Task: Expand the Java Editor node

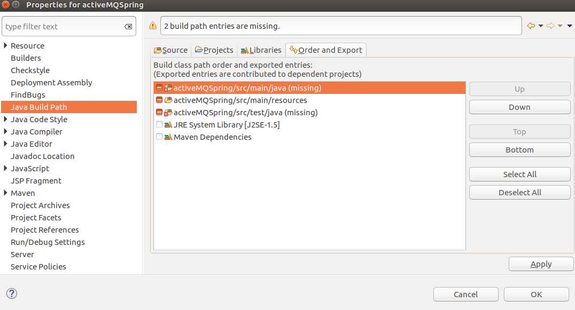Action: 5,144
